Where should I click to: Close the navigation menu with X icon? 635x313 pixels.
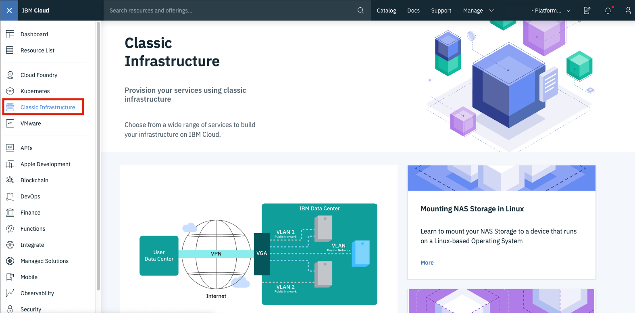[9, 10]
